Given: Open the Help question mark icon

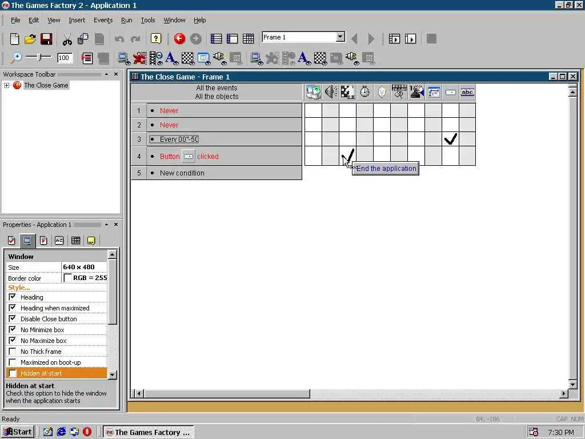Looking at the screenshot, I should 155,38.
